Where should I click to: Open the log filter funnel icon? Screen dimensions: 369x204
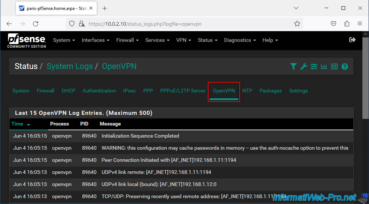293,67
